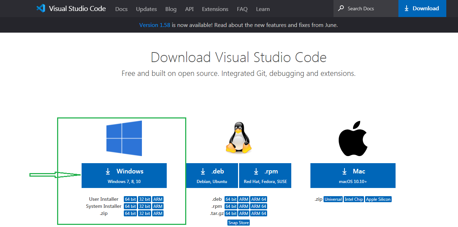
Task: Select Linux .deb 64 bit
Action: (231, 199)
